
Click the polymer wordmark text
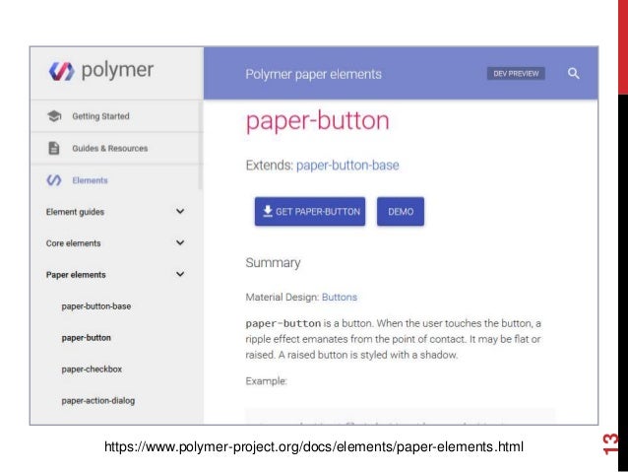pyautogui.click(x=117, y=70)
